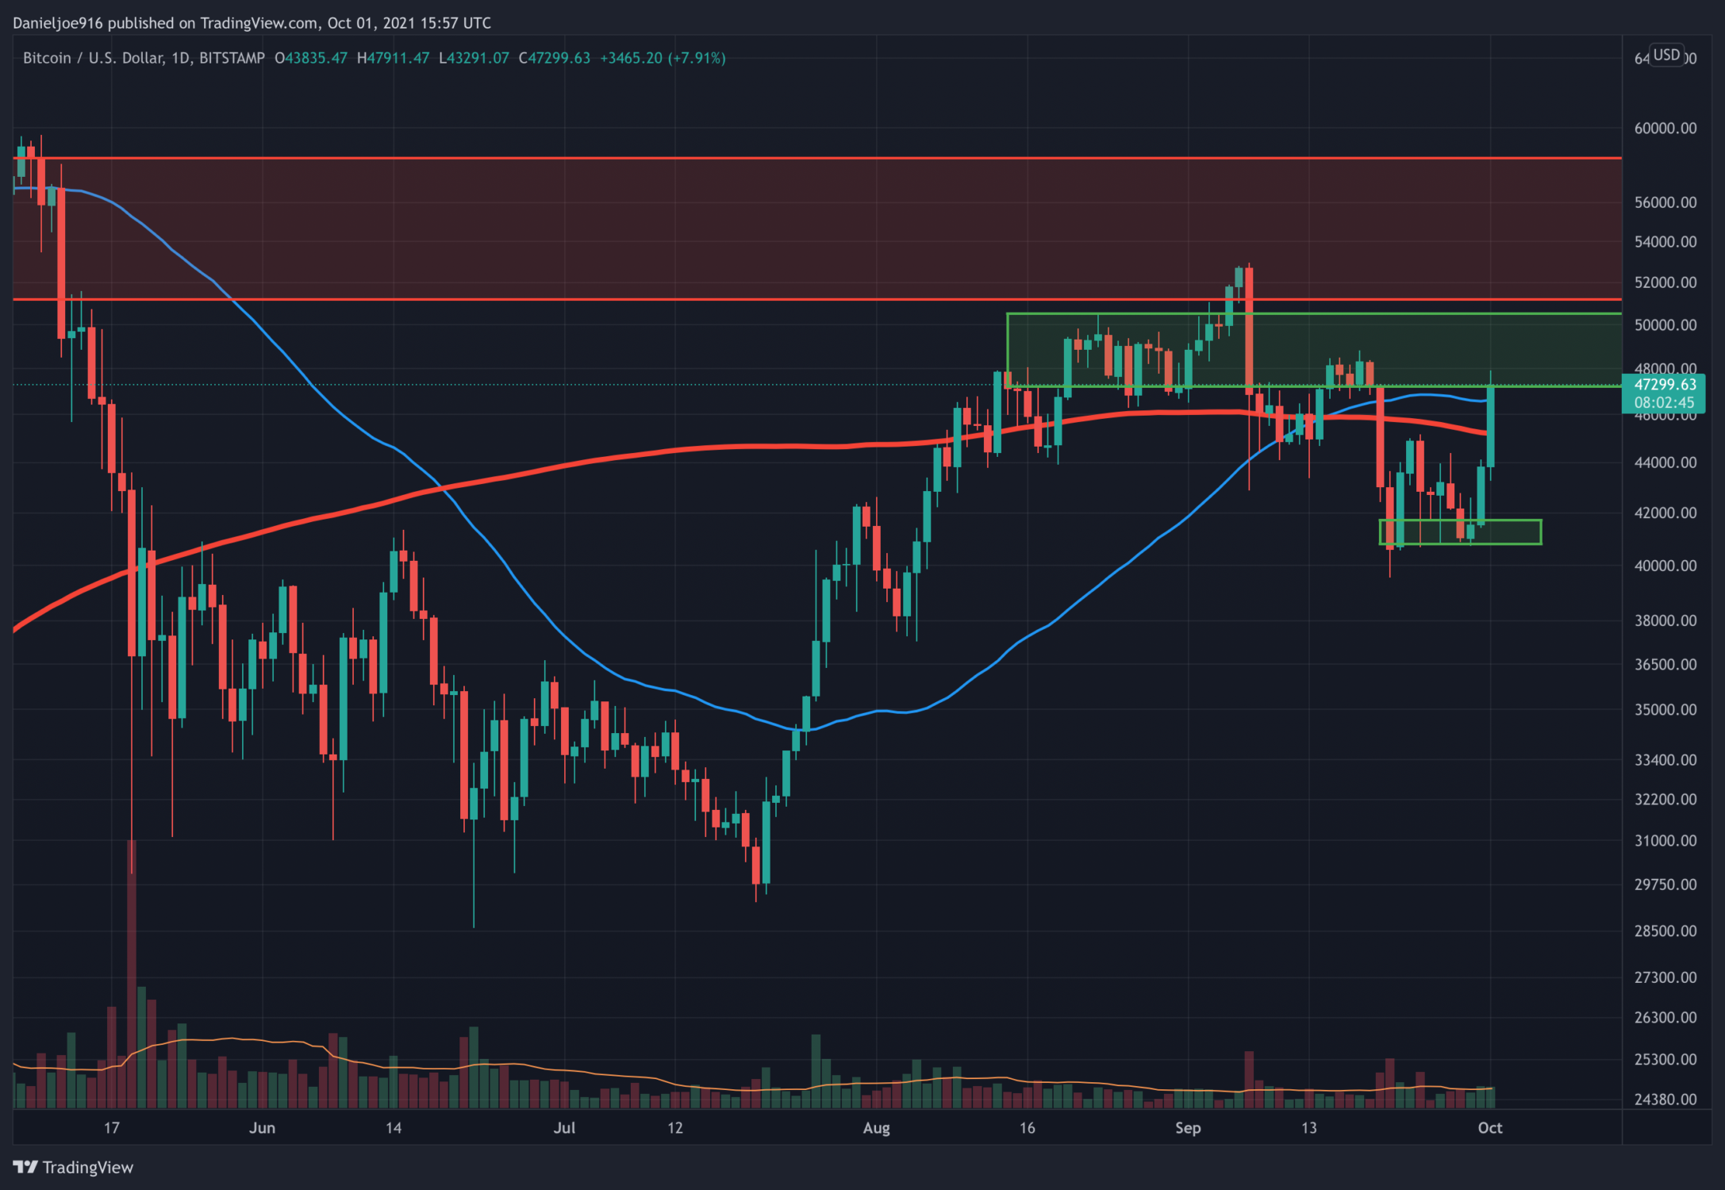Click the USD currency button

1666,55
